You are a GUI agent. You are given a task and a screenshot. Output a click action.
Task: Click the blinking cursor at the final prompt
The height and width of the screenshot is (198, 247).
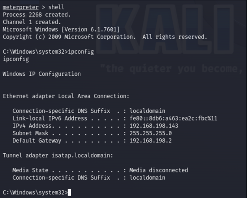pos(70,192)
